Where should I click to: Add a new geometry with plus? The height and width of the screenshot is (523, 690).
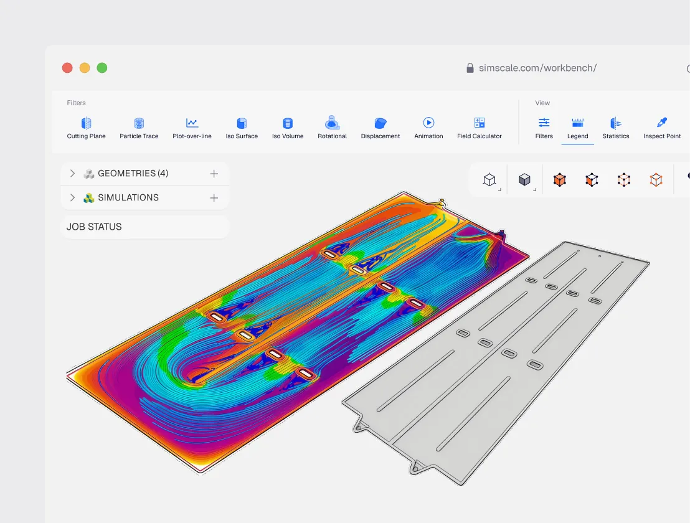point(214,174)
